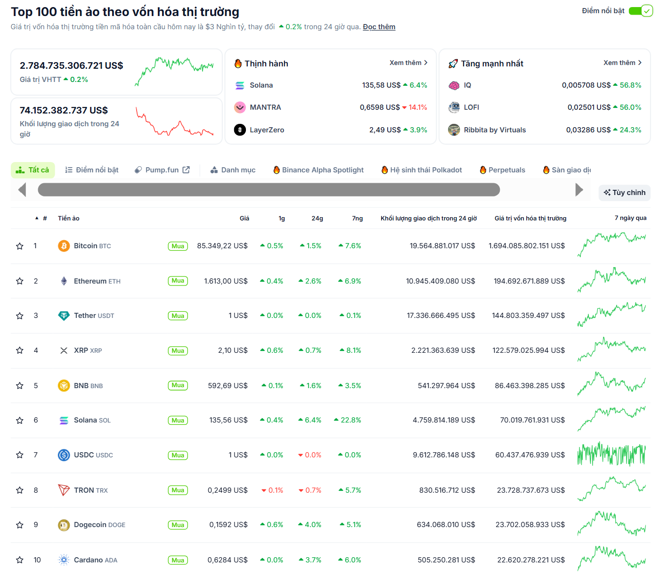The height and width of the screenshot is (577, 660).
Task: Favorite Dogecoin with its star
Action: pos(20,525)
